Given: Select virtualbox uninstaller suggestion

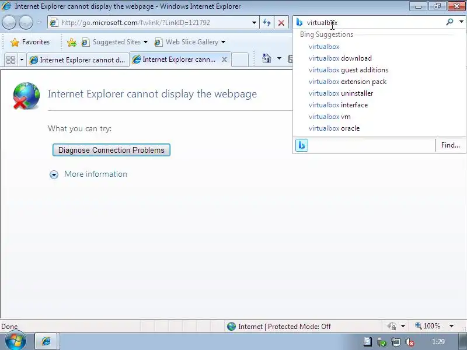Looking at the screenshot, I should pyautogui.click(x=341, y=93).
